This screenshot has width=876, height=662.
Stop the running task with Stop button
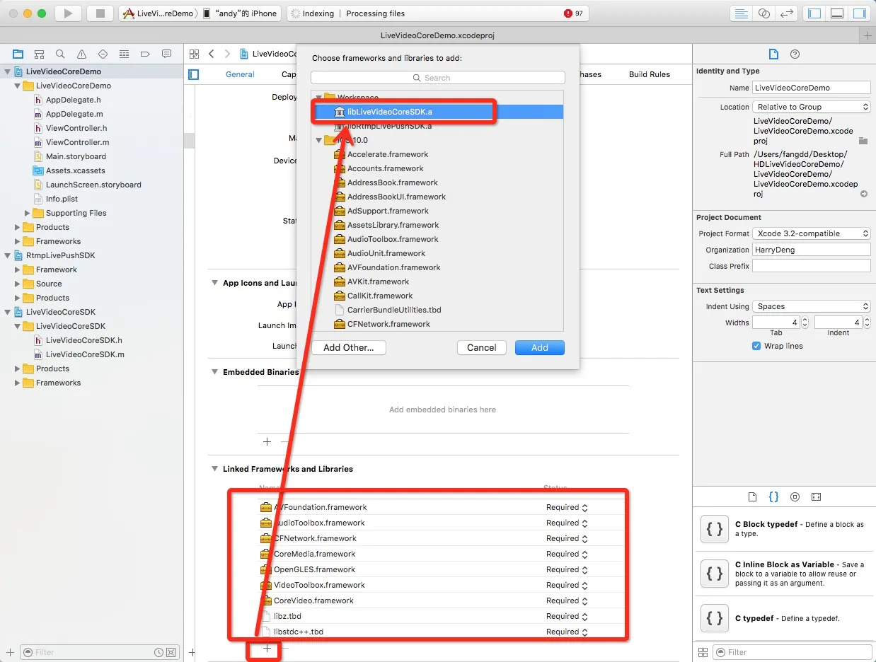point(100,13)
